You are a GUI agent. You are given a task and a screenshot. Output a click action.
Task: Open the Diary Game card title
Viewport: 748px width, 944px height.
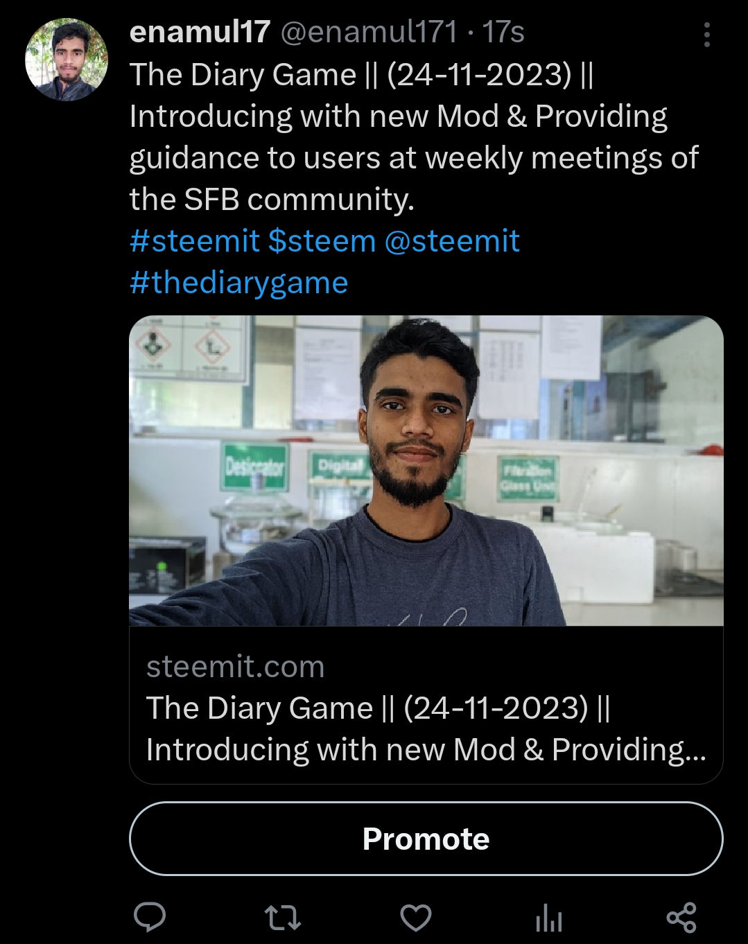(379, 708)
